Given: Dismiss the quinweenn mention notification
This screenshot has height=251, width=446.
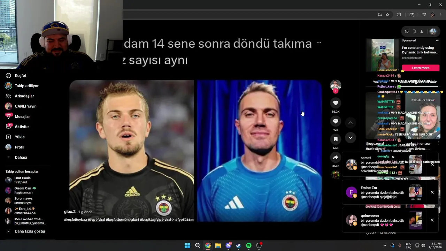Looking at the screenshot, I should [432, 220].
